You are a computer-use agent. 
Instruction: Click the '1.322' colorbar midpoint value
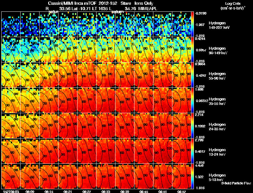[x=200, y=177]
